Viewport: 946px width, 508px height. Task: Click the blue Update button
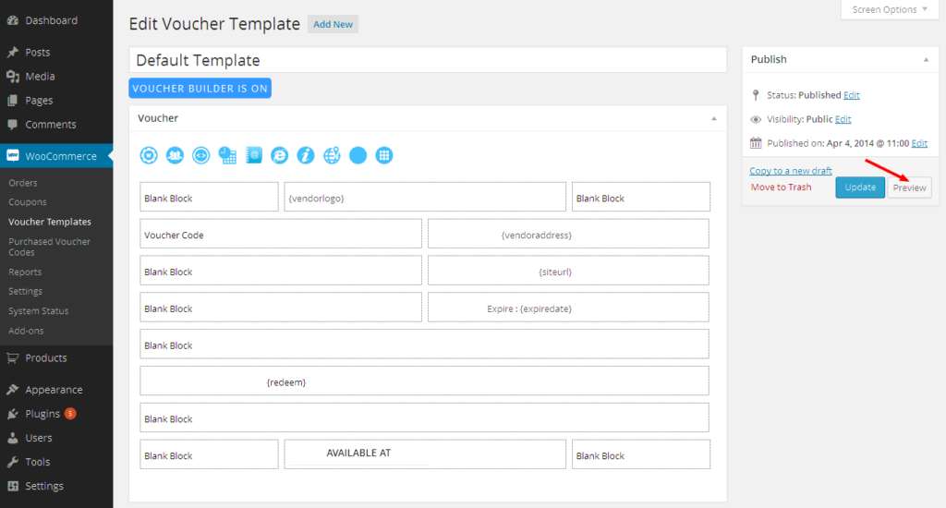pyautogui.click(x=859, y=187)
